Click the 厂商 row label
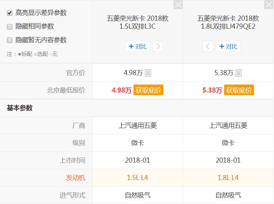274x204 pixels. [79, 126]
